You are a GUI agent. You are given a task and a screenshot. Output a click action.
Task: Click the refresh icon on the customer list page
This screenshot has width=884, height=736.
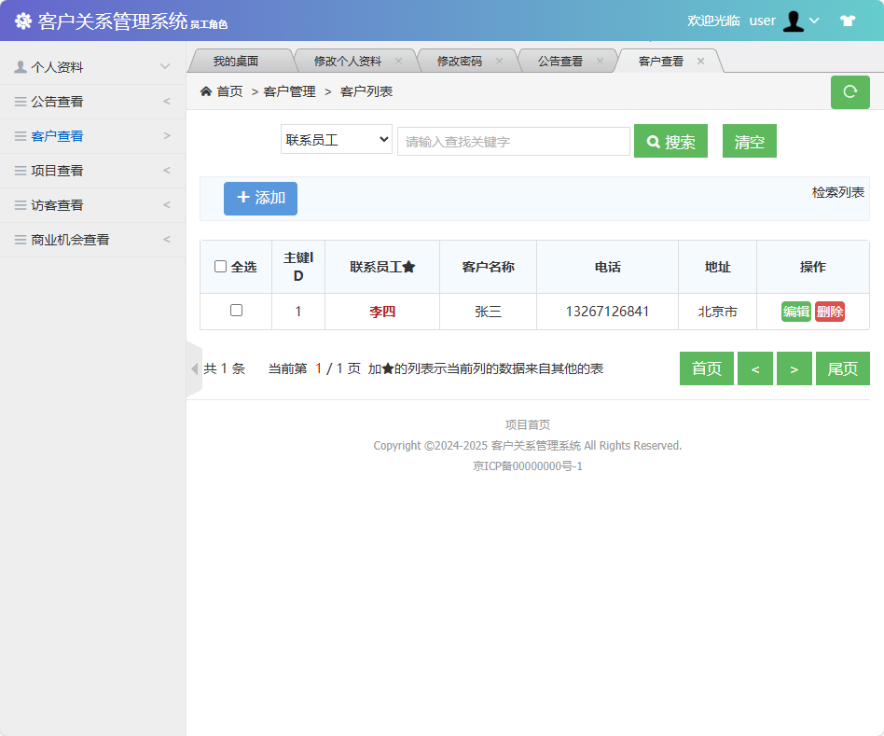click(x=849, y=92)
